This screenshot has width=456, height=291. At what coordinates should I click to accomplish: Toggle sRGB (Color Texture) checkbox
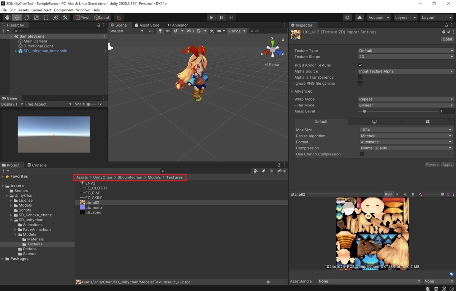(x=360, y=65)
